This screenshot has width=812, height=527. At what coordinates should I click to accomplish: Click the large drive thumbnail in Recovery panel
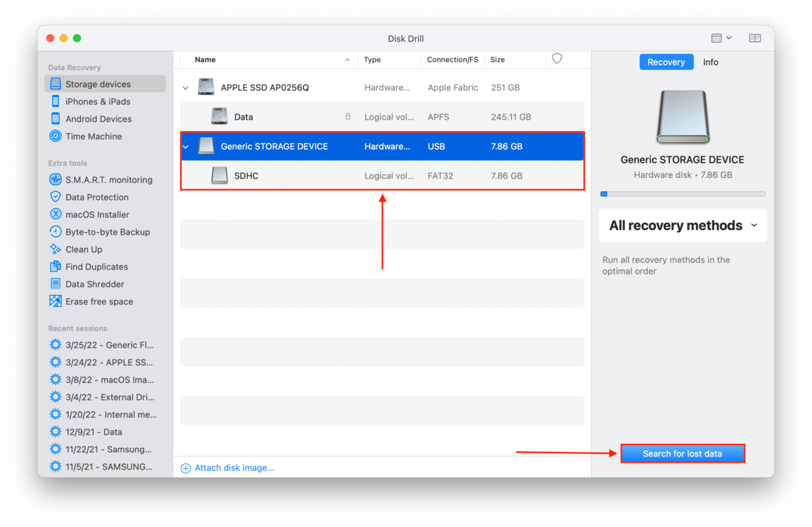pos(683,118)
